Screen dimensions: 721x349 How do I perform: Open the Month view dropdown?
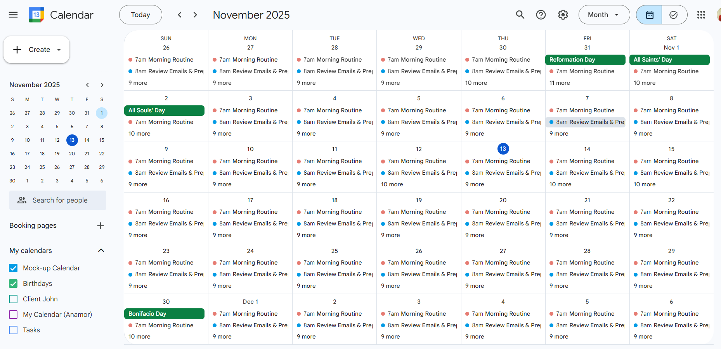[604, 15]
